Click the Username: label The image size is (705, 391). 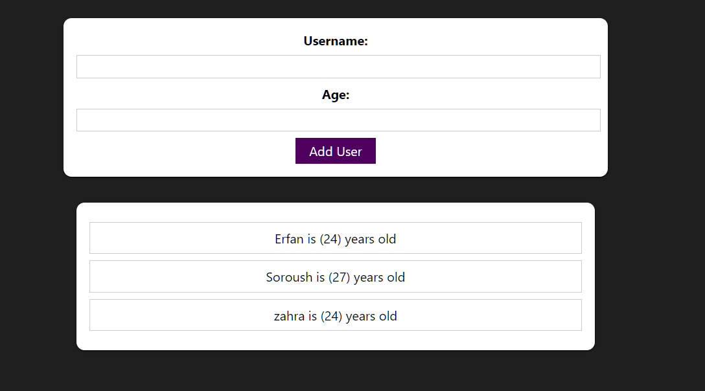click(x=336, y=41)
